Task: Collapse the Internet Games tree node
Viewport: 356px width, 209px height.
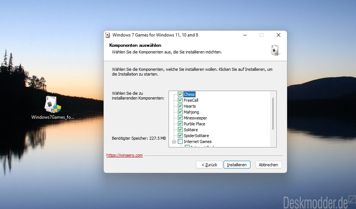Action: pyautogui.click(x=174, y=142)
